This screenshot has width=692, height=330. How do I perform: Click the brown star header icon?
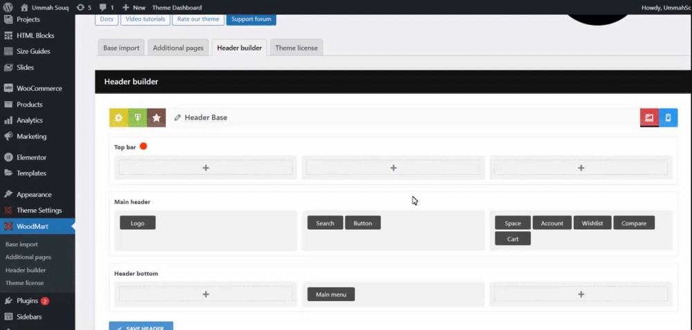click(x=156, y=117)
